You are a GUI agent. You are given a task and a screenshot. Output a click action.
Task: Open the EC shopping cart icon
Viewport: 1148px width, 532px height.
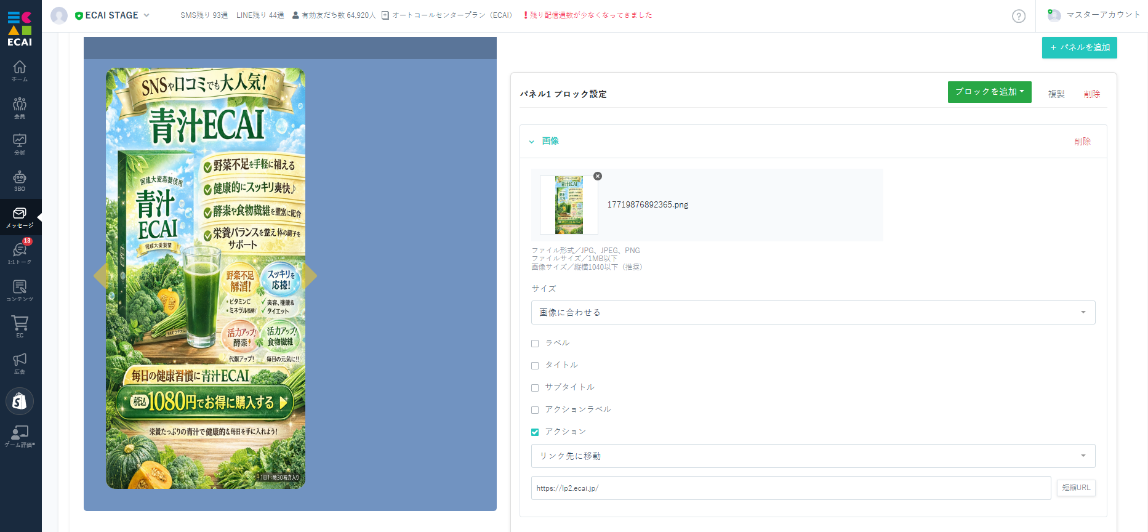[x=20, y=326]
